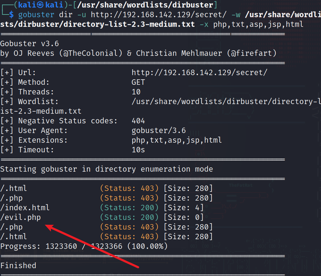Select the target URL http://192.168.142.129/secret/ in the command line
The height and width of the screenshot is (276, 321).
click(x=159, y=15)
